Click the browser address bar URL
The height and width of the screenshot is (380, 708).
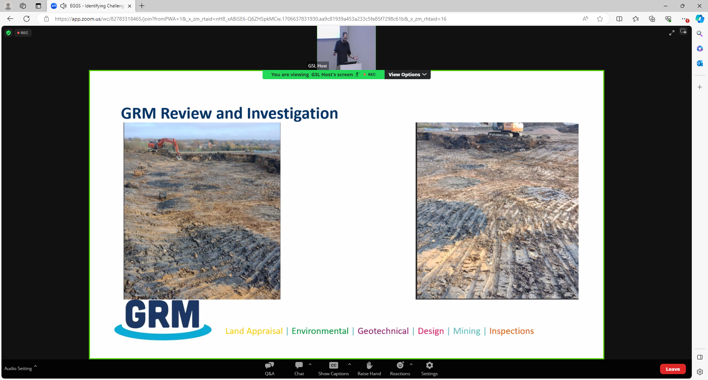pos(250,19)
